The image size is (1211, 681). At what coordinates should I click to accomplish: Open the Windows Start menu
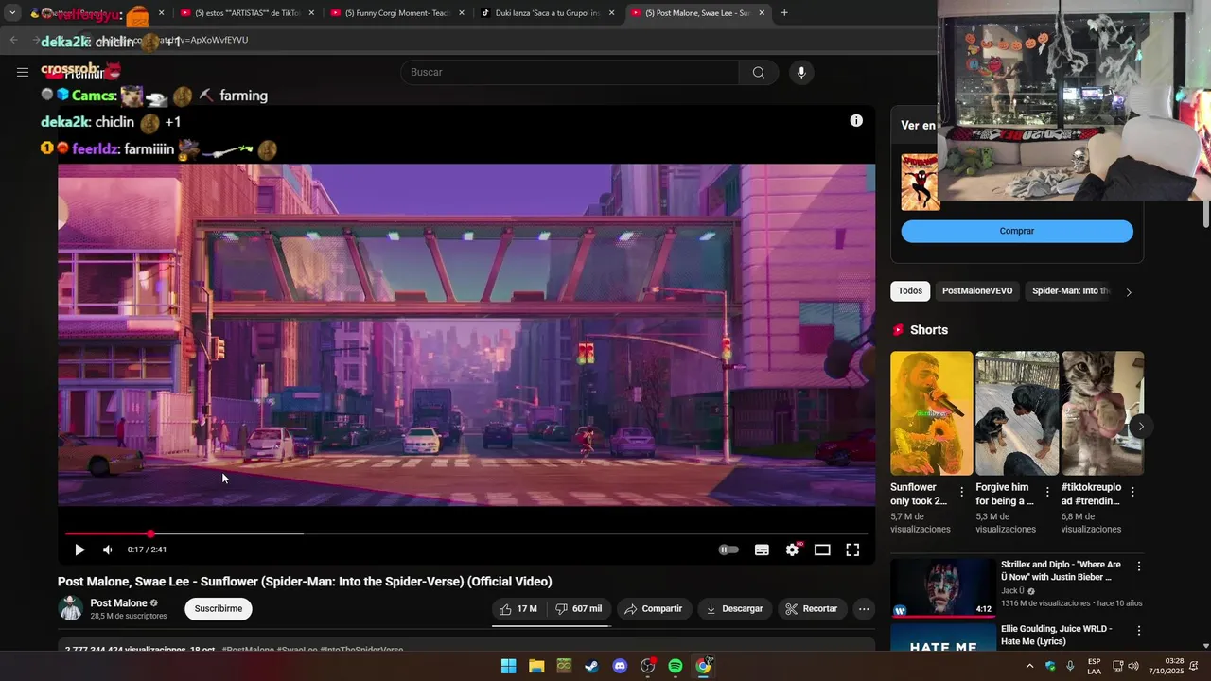[x=508, y=666]
